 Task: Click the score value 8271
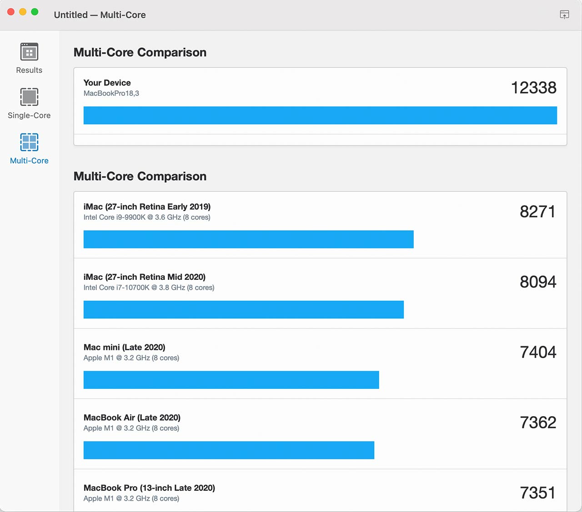click(x=538, y=212)
